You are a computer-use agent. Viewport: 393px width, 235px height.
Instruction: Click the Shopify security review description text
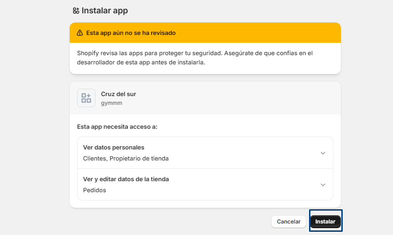[195, 58]
